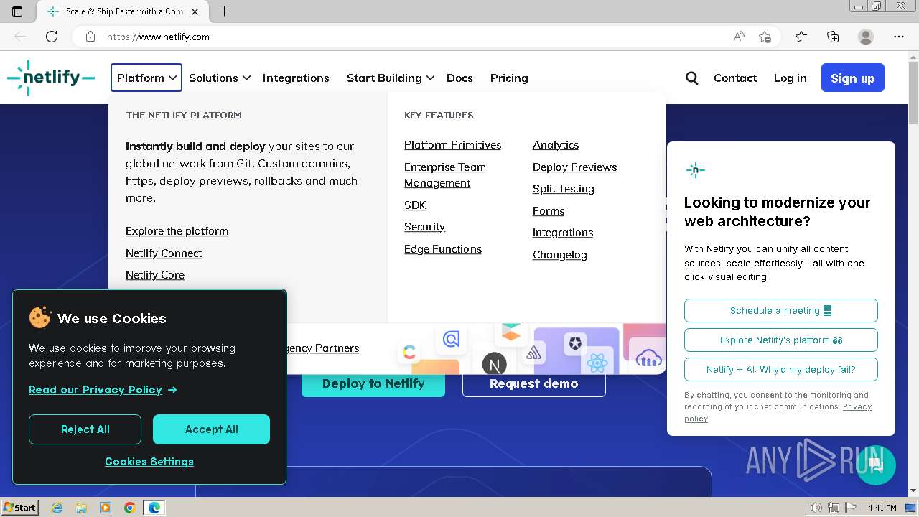Open the tab actions menu icon
Screen dimensions: 919x517
tap(17, 11)
